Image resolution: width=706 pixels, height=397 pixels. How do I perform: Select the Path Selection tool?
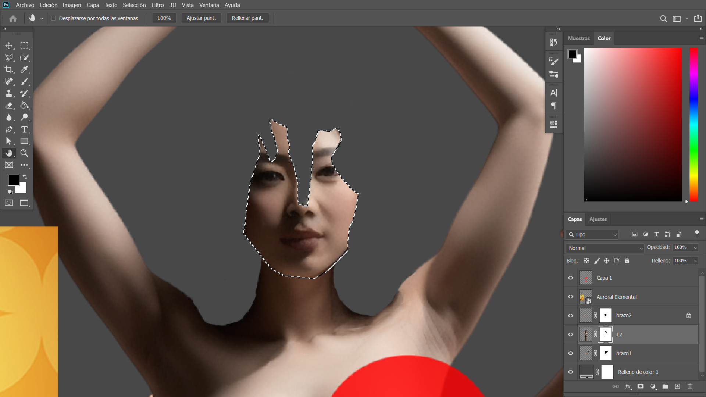click(9, 141)
